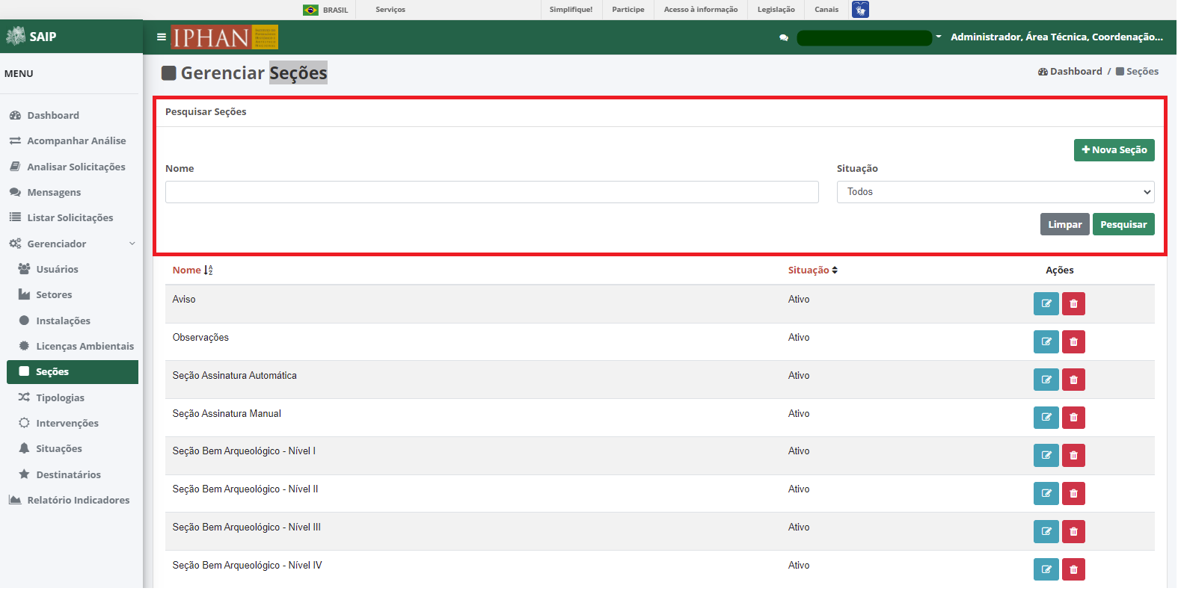The width and height of the screenshot is (1178, 591).
Task: Edit Seção Bem Arqueológico - Nível IV
Action: pos(1046,570)
